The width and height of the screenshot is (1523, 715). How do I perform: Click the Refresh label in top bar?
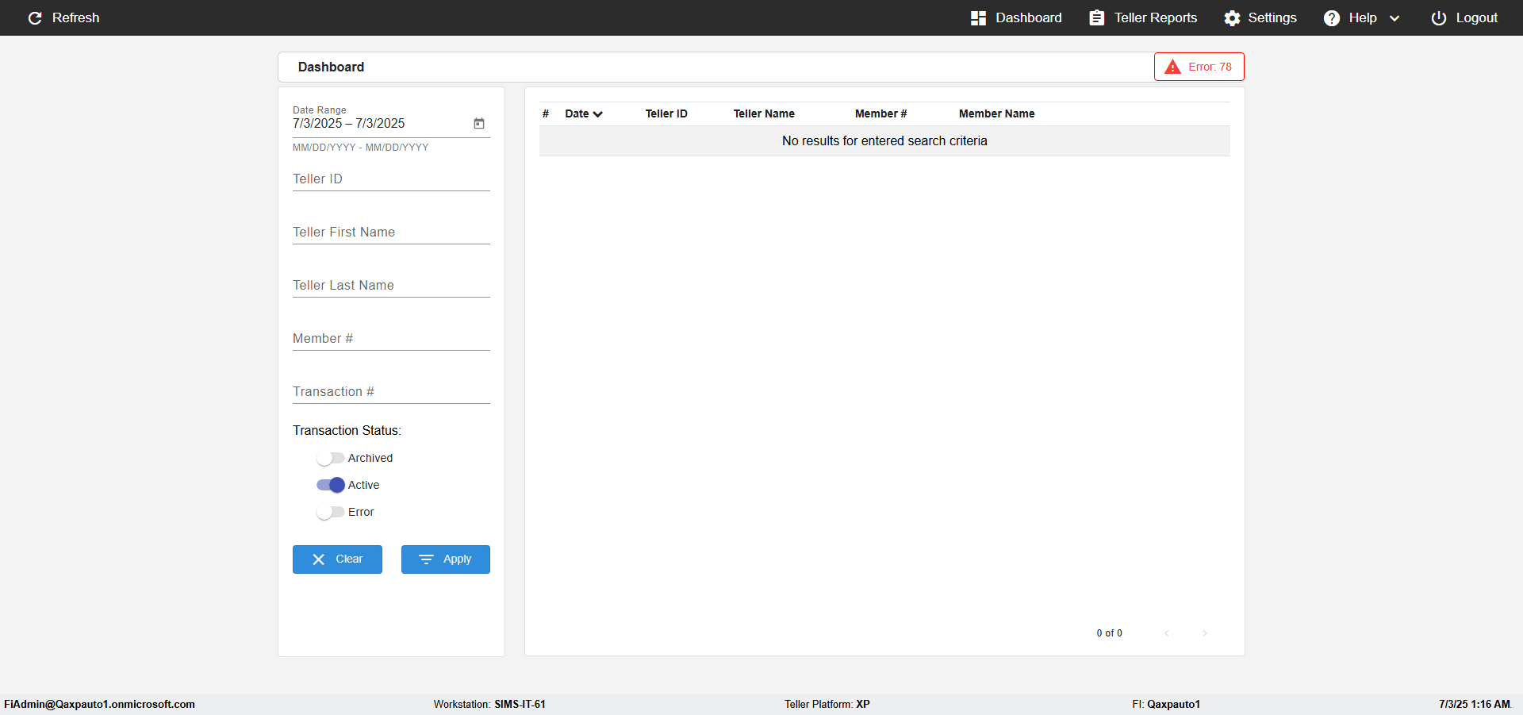click(x=75, y=17)
